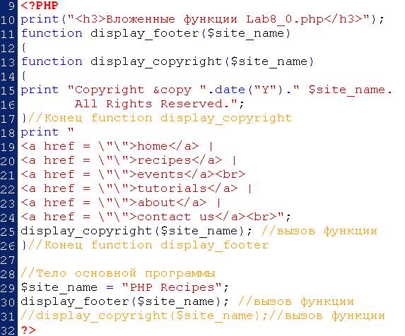Select text 'Lab8_0.php' in heading string
This screenshot has width=405, height=336.
pos(284,20)
